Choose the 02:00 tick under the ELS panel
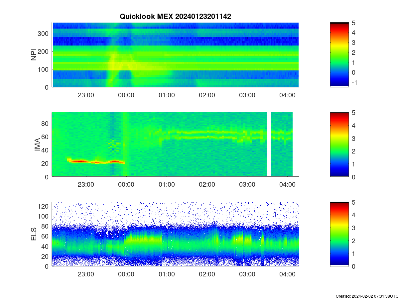Screen dimensions: 399x299 tap(207, 274)
